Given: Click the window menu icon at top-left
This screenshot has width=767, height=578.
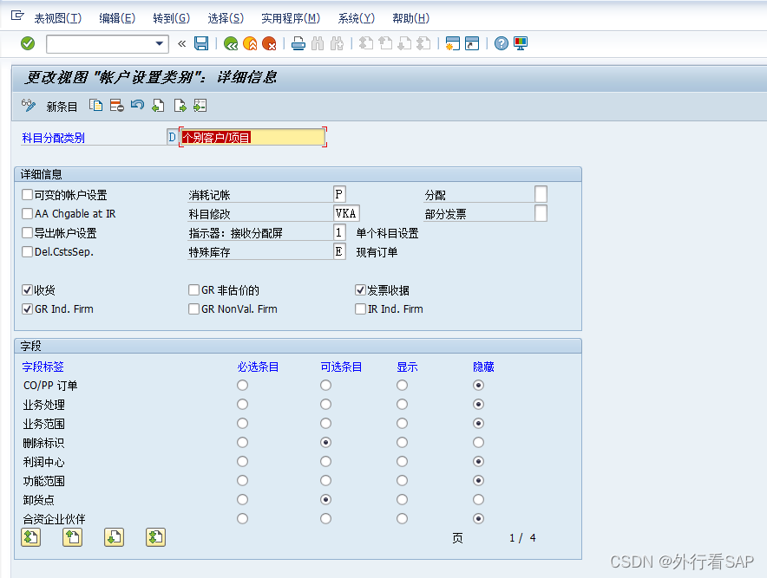Looking at the screenshot, I should tap(17, 16).
